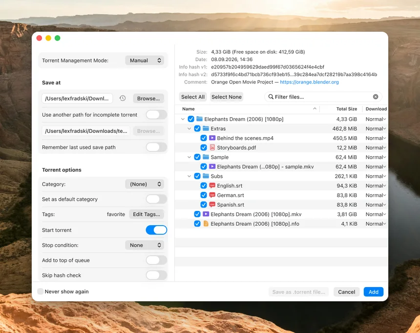Click the sample.mkv video file icon
This screenshot has height=333, width=420.
pyautogui.click(x=212, y=166)
